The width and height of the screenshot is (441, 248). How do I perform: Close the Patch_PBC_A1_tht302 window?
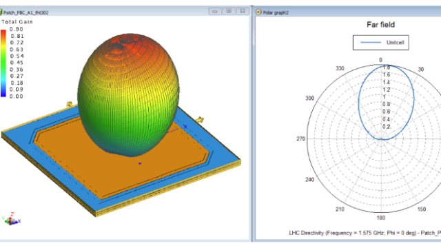[x=243, y=11]
